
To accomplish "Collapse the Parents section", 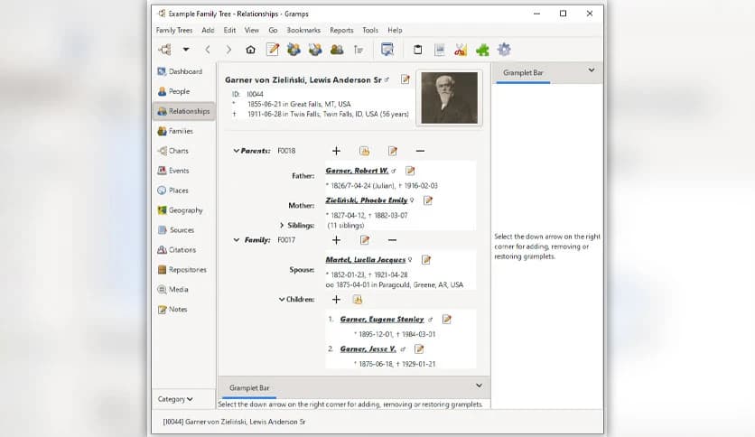I will (236, 151).
